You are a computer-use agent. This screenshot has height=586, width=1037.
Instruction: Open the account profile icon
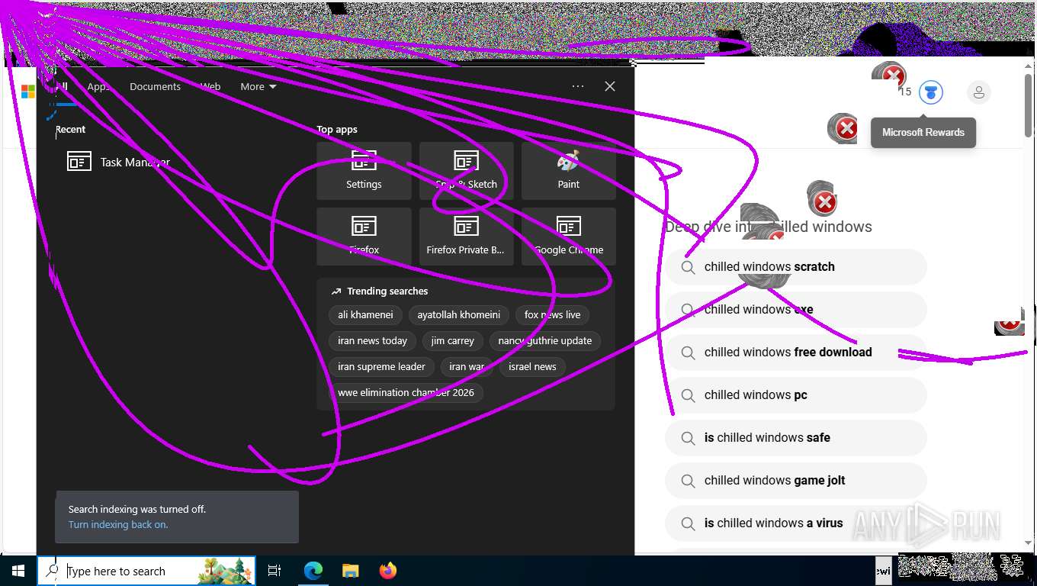pos(978,92)
